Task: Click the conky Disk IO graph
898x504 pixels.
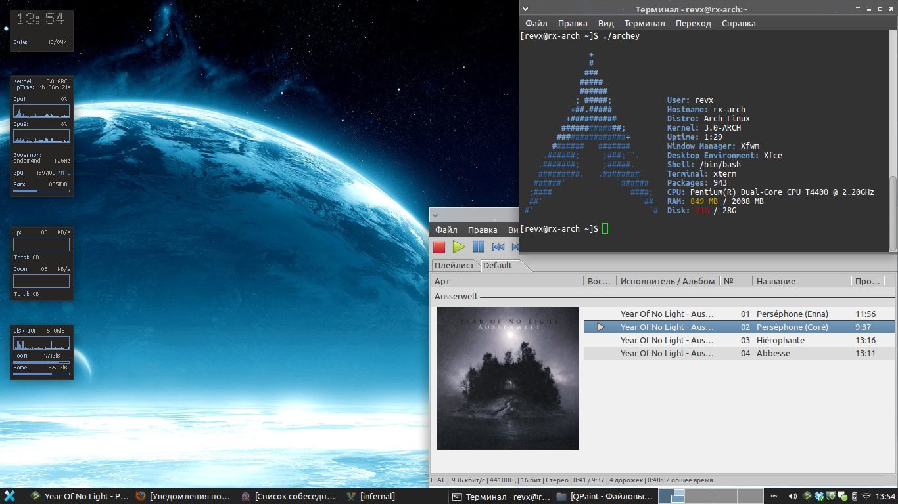Action: tap(41, 343)
